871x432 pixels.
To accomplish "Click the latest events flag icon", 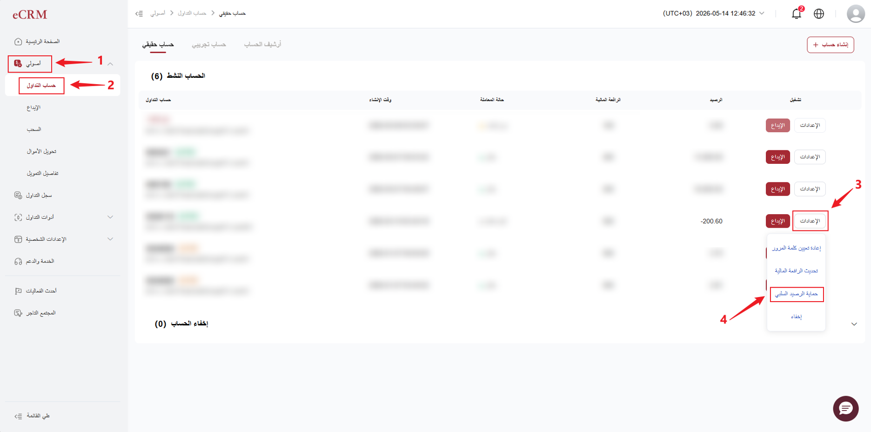I will pos(18,291).
